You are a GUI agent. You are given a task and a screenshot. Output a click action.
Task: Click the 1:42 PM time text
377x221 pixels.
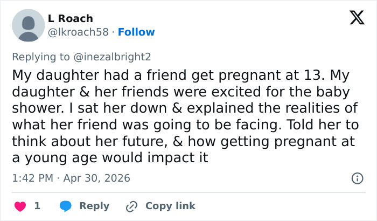click(33, 178)
